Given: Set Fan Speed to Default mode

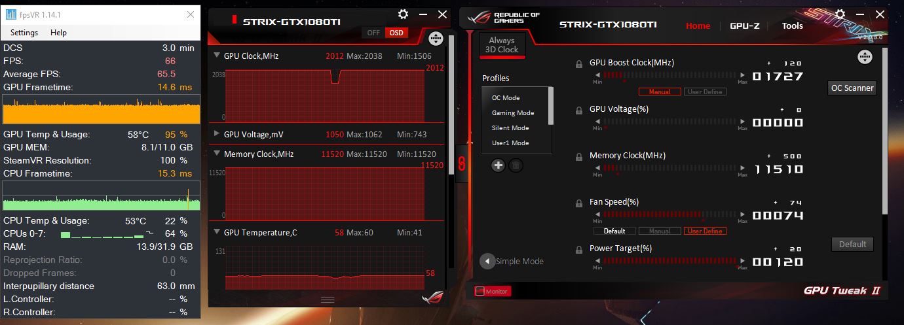Looking at the screenshot, I should pos(614,231).
